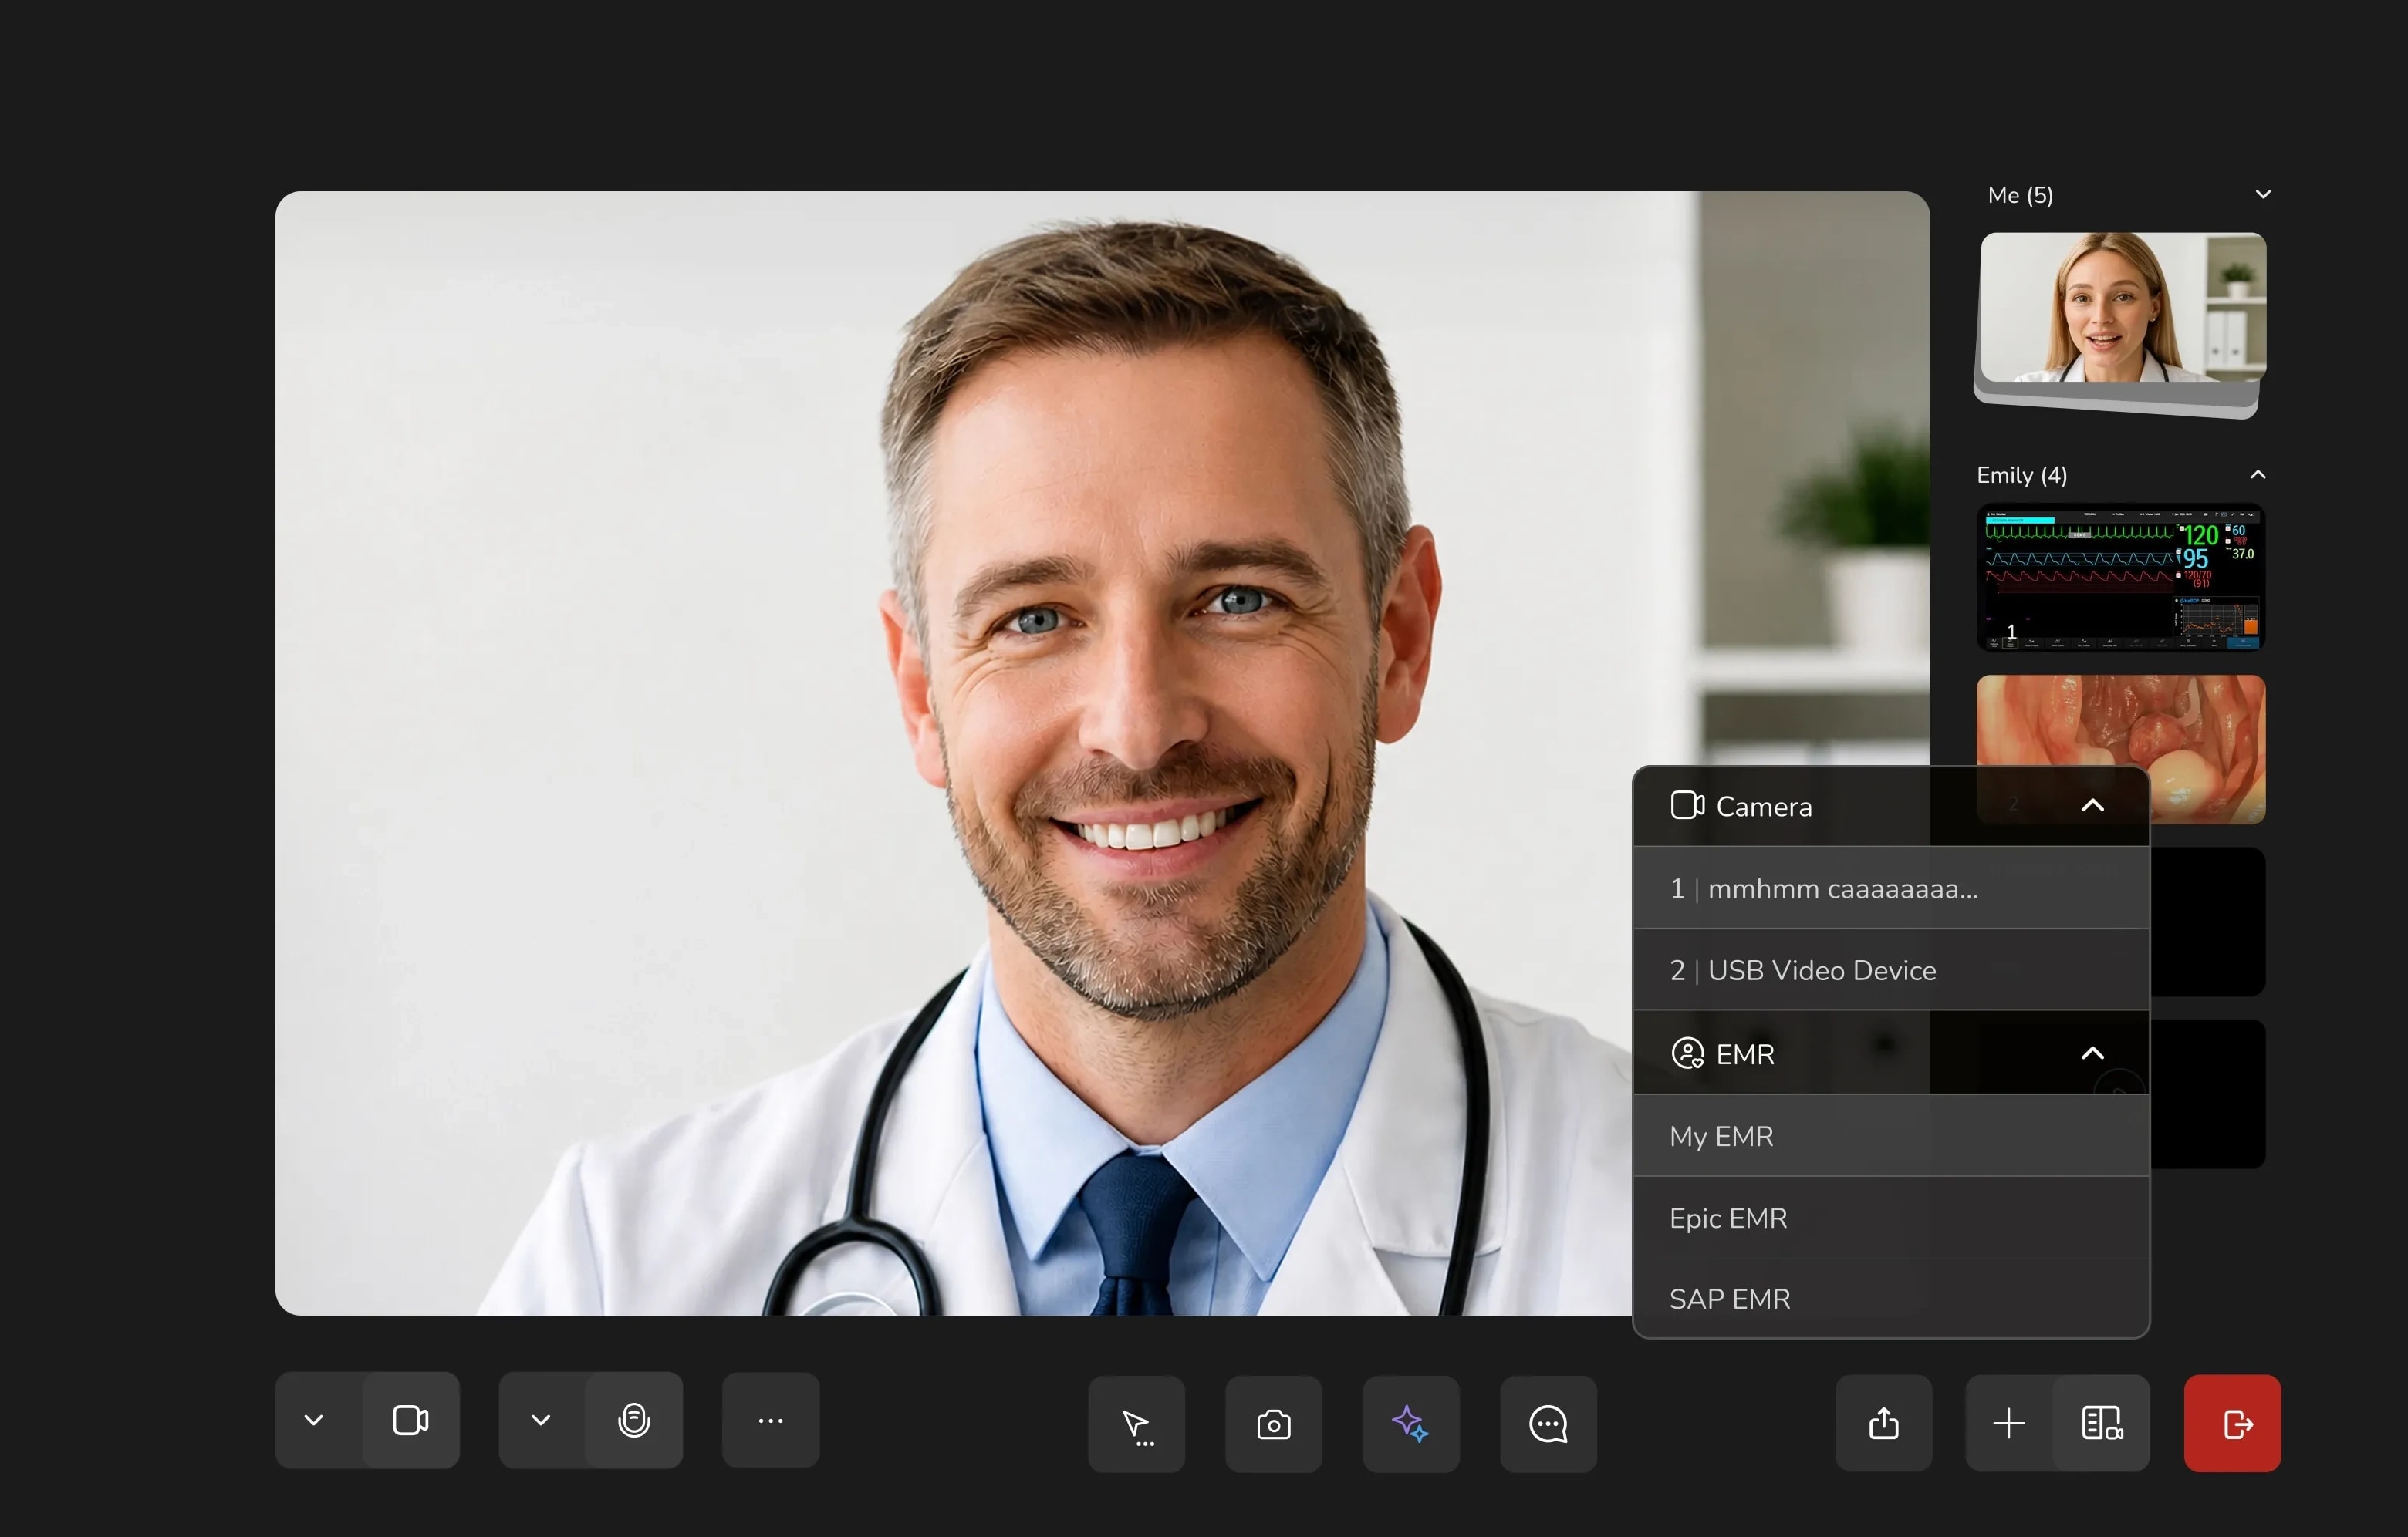Expand the Me (5) group
2408x1537 pixels.
pyautogui.click(x=2263, y=195)
